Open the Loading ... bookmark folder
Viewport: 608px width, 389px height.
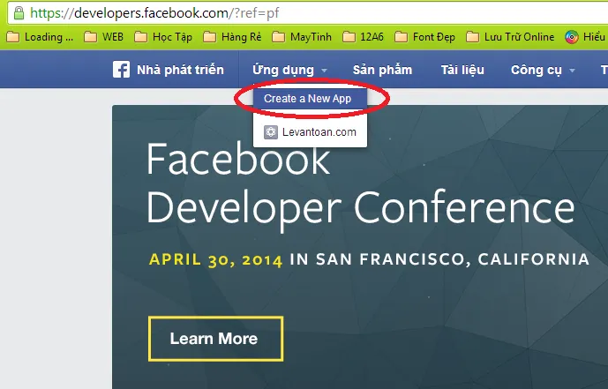(40, 37)
